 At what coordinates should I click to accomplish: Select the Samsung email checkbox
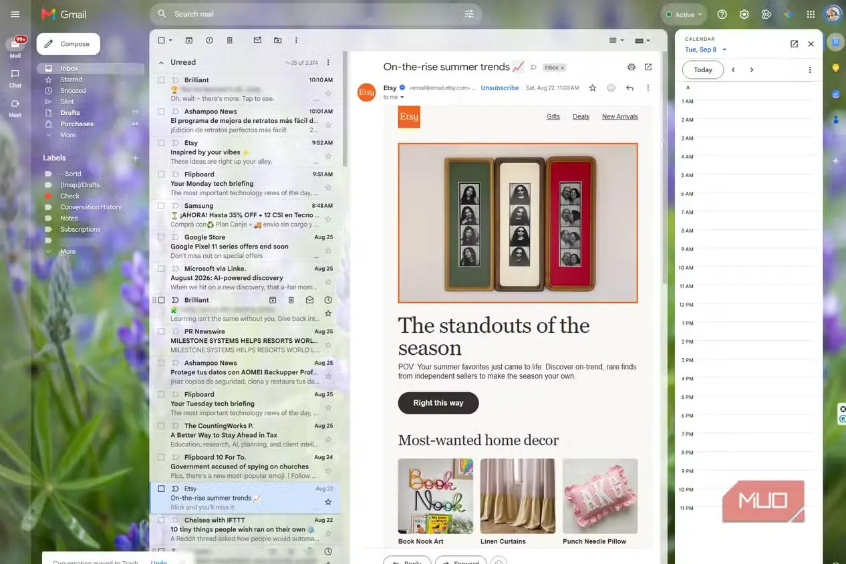pyautogui.click(x=161, y=206)
